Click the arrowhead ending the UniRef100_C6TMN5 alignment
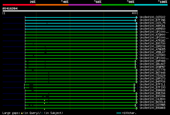The image size is (170, 115). (136, 105)
